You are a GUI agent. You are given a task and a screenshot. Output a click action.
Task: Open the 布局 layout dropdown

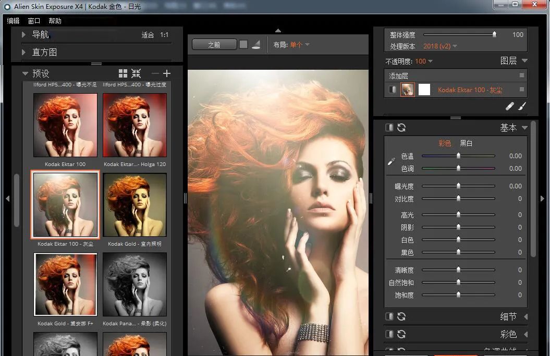coord(300,45)
